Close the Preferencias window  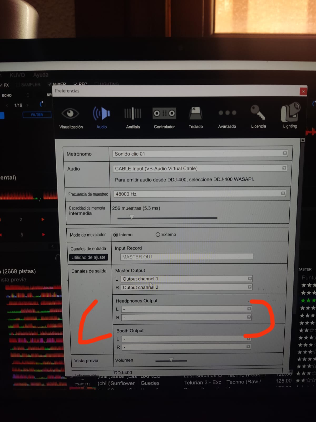pos(303,91)
